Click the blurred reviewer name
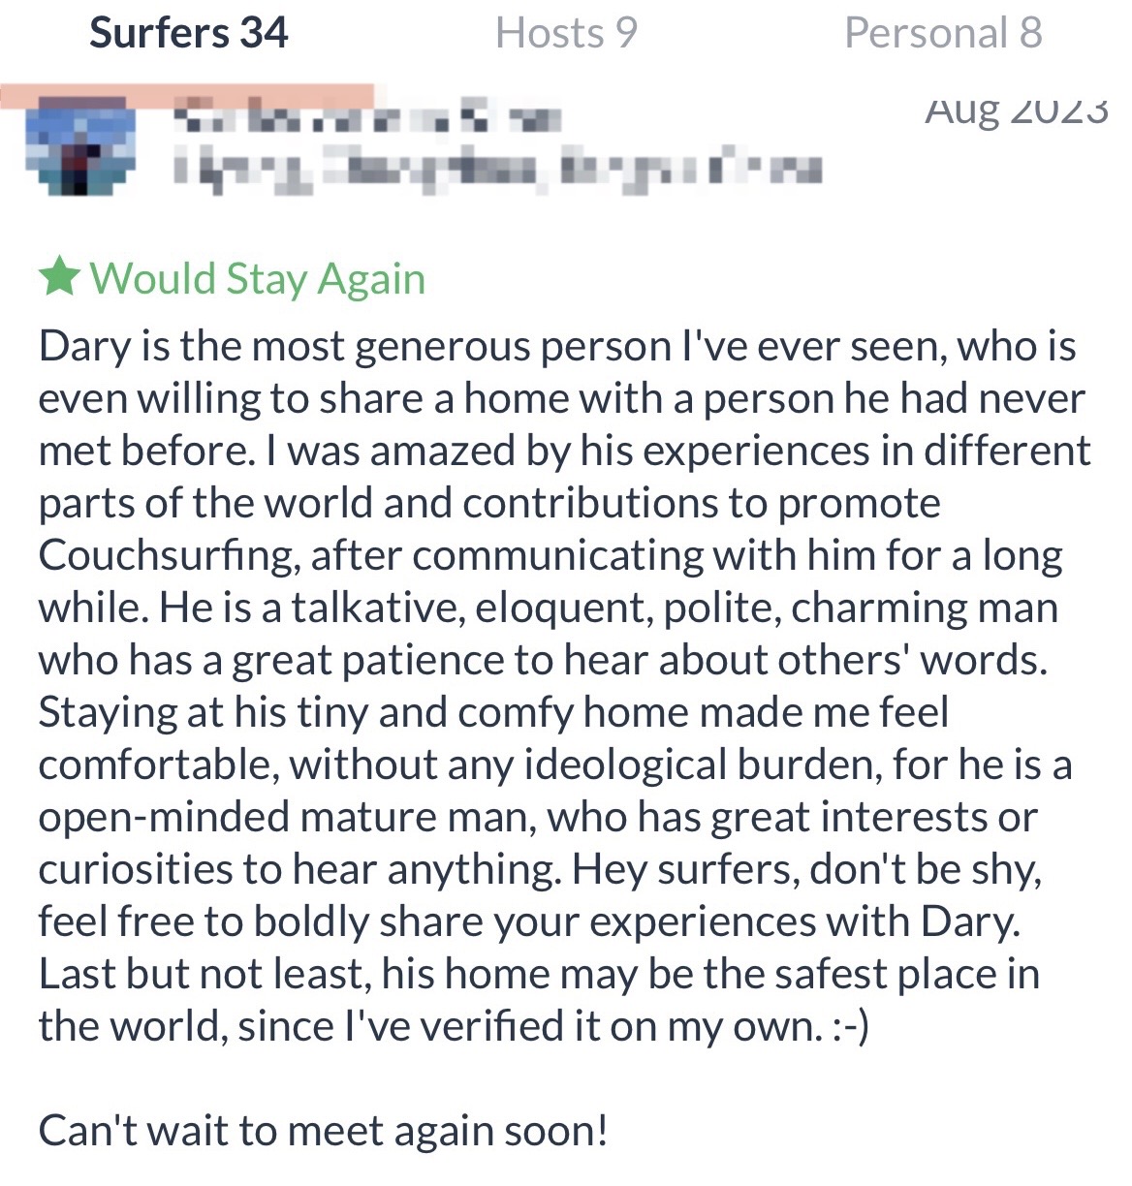Image resolution: width=1132 pixels, height=1186 pixels. 366,118
